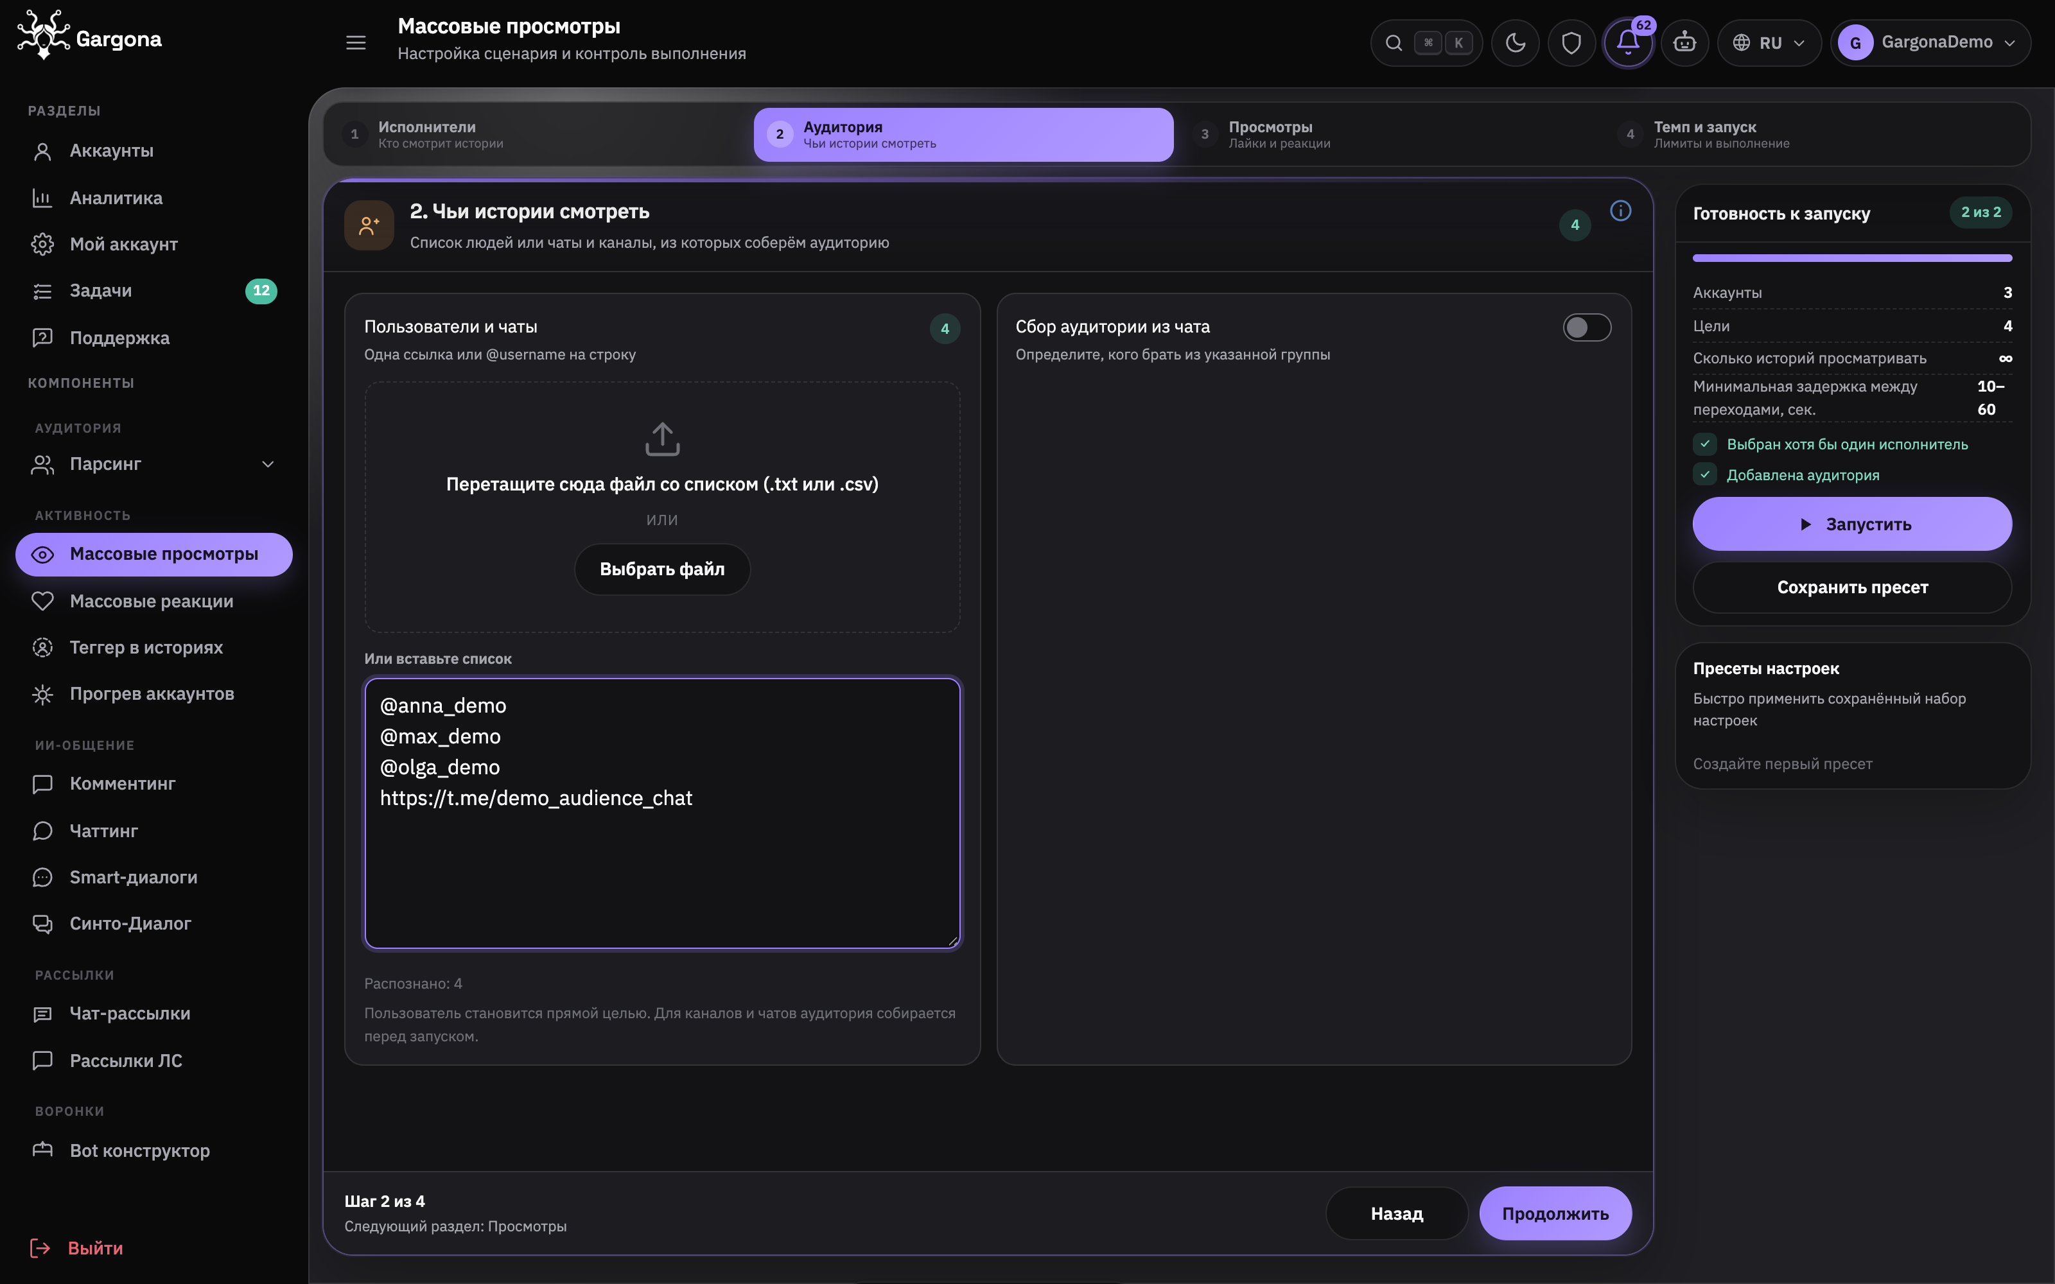Switch theme with the moon icon

click(1516, 42)
